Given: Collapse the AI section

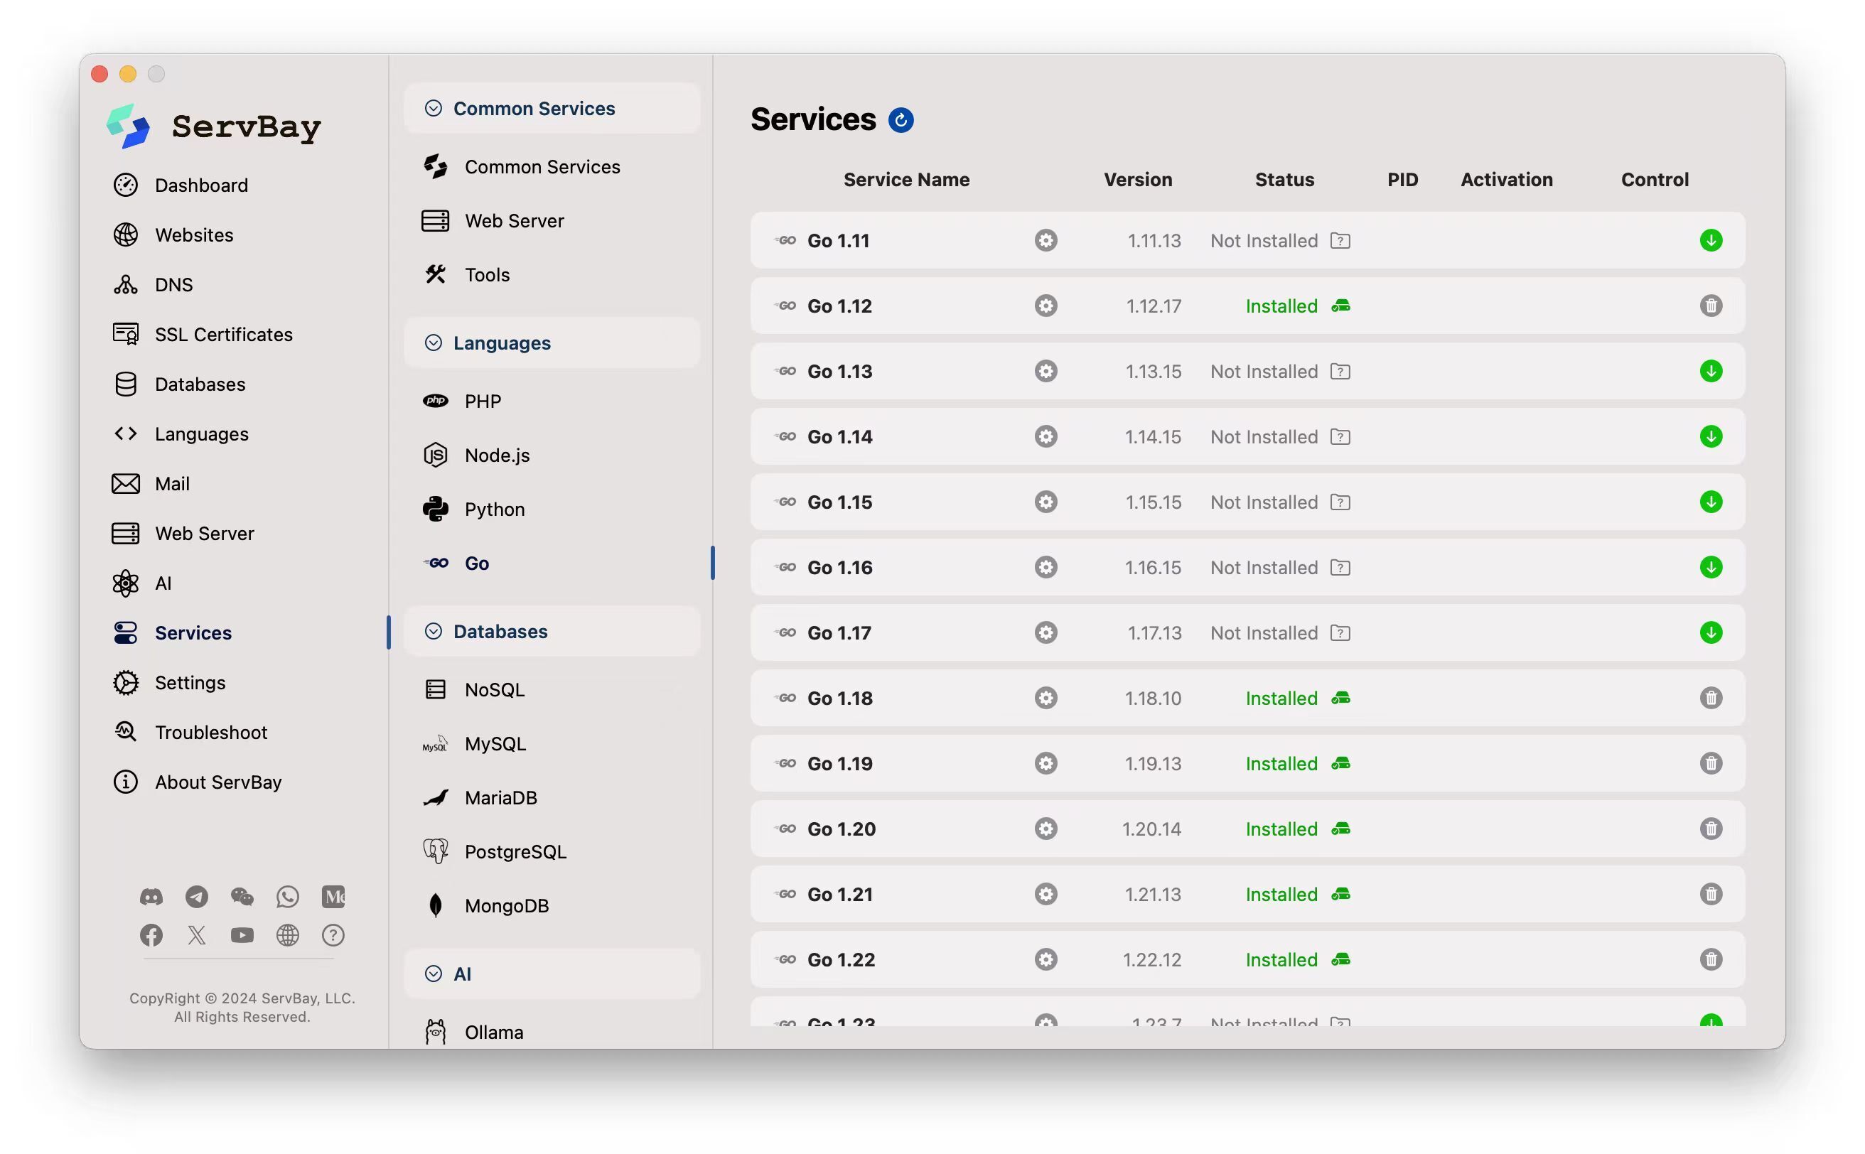Looking at the screenshot, I should (x=433, y=974).
